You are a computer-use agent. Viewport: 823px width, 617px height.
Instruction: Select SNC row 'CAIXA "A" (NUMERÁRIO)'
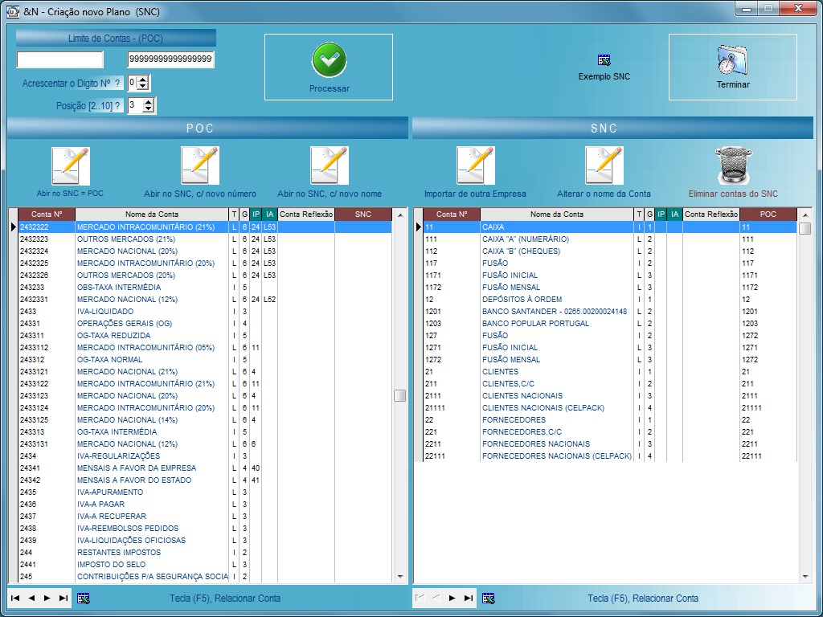tap(610, 239)
